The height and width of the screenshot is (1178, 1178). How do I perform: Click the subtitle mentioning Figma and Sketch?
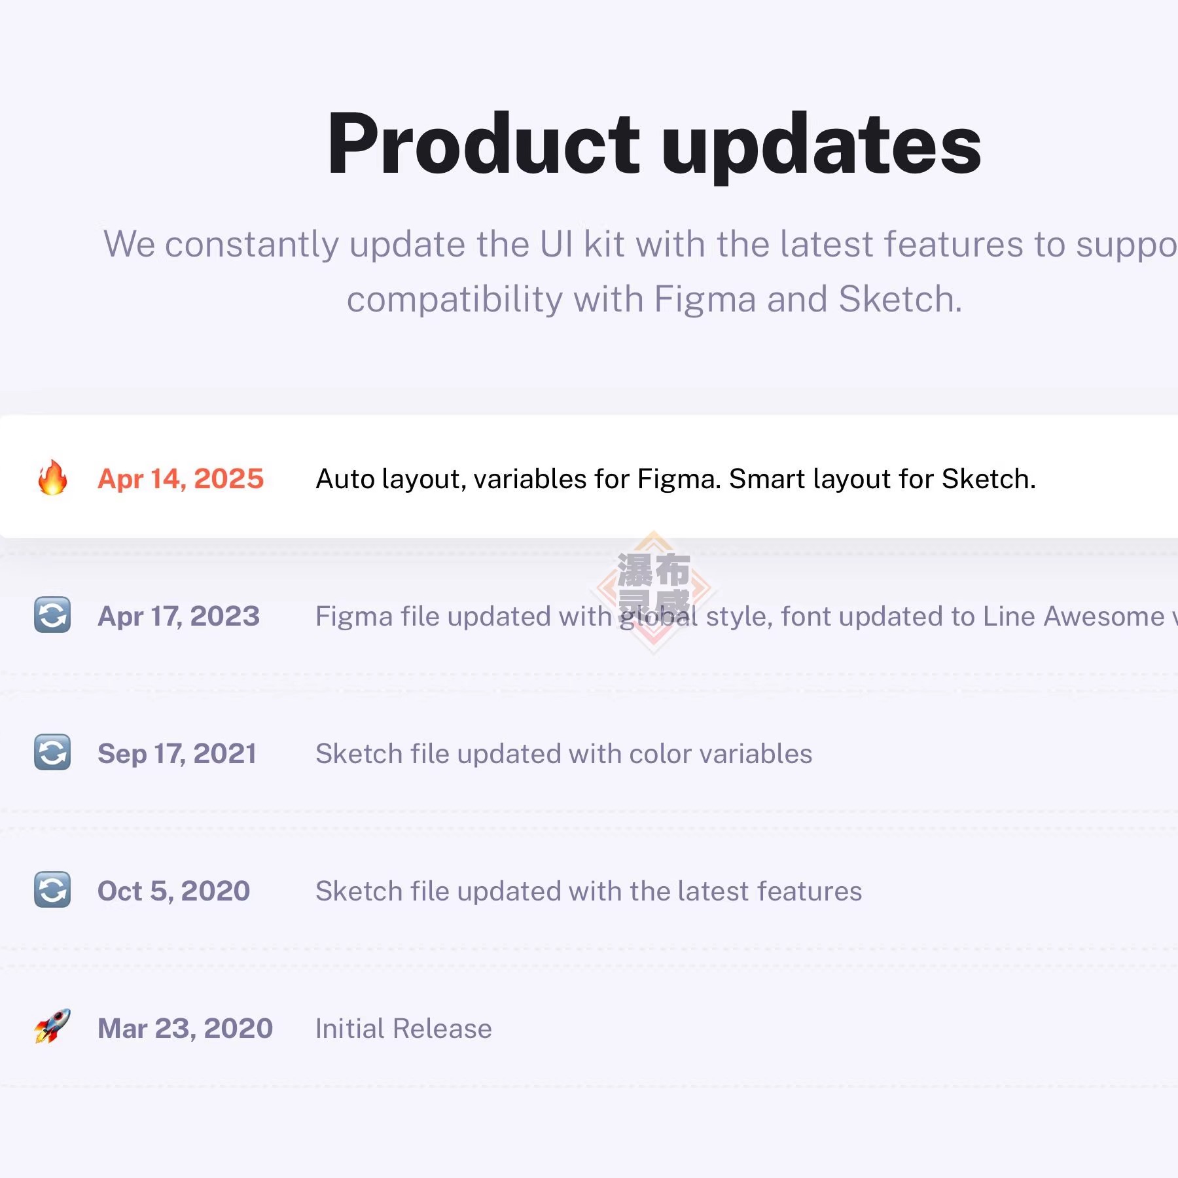pos(654,300)
